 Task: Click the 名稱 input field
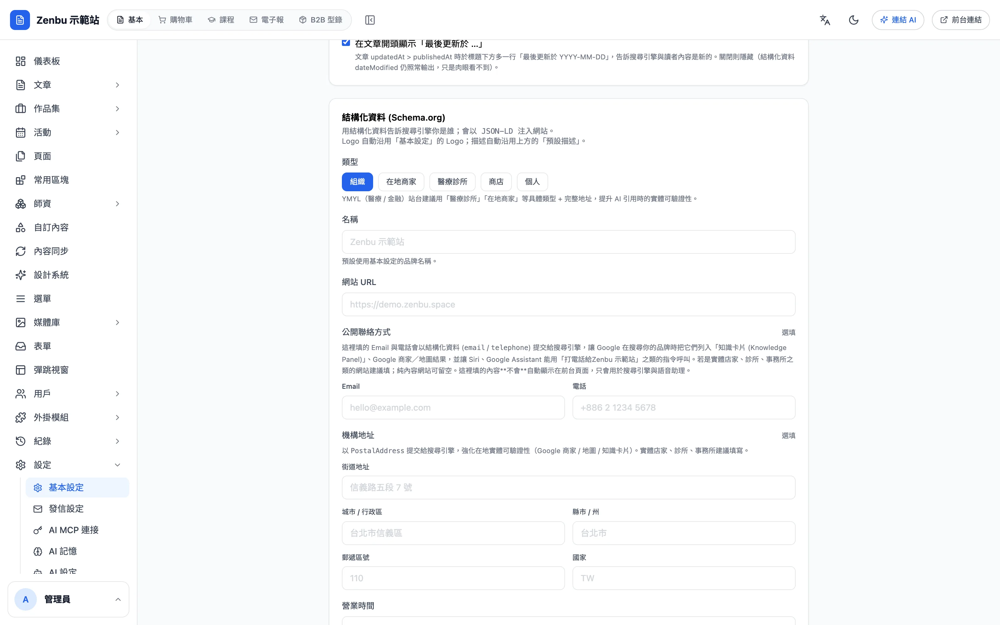[x=568, y=242]
